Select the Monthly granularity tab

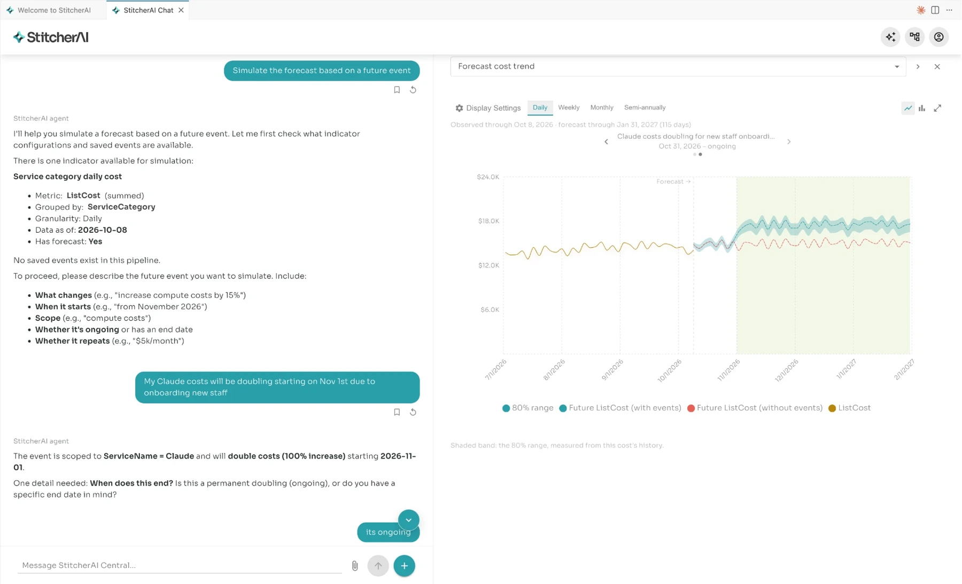click(602, 108)
